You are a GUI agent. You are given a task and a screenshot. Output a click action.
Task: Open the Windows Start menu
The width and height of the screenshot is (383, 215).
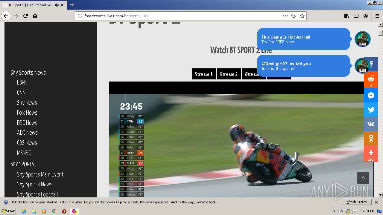[8, 211]
